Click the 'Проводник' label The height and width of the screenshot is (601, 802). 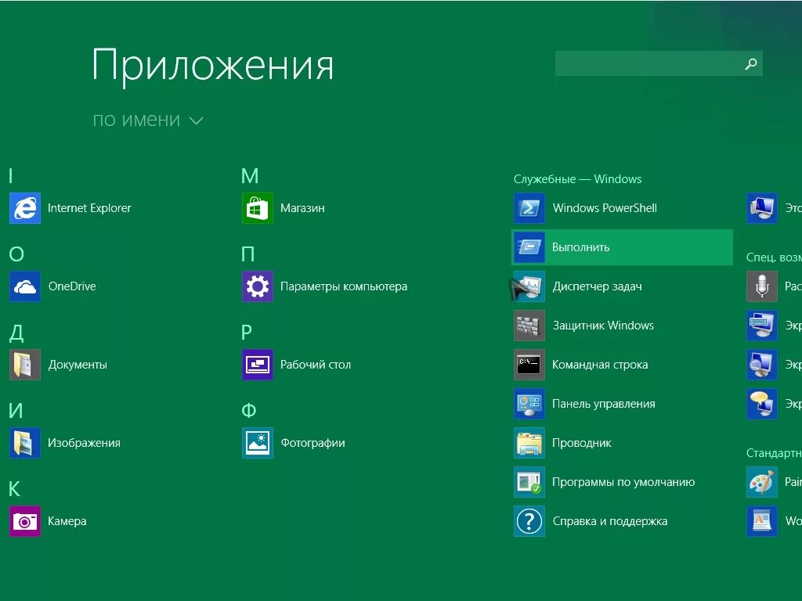tap(582, 443)
